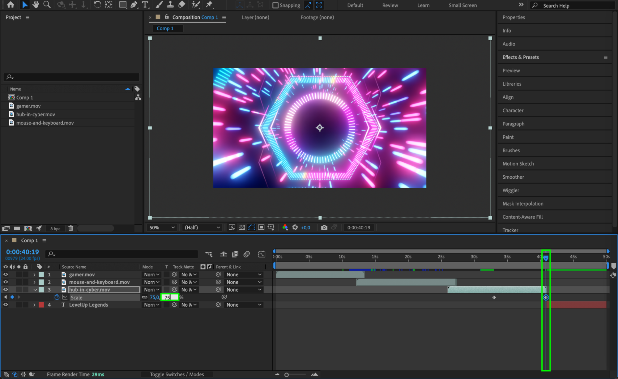Hide the gamer.mov layer

pyautogui.click(x=6, y=275)
